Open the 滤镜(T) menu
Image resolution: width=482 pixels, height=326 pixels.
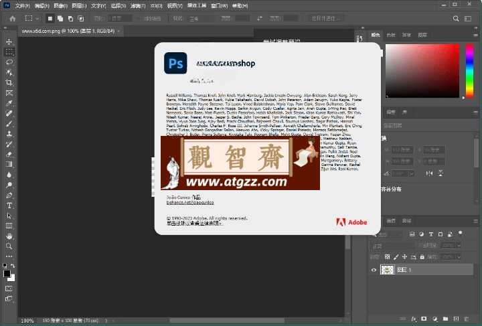(x=138, y=5)
